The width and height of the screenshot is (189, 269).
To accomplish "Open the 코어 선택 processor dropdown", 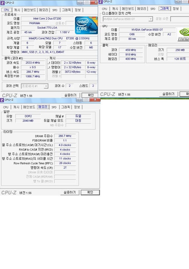I will point(46,86).
